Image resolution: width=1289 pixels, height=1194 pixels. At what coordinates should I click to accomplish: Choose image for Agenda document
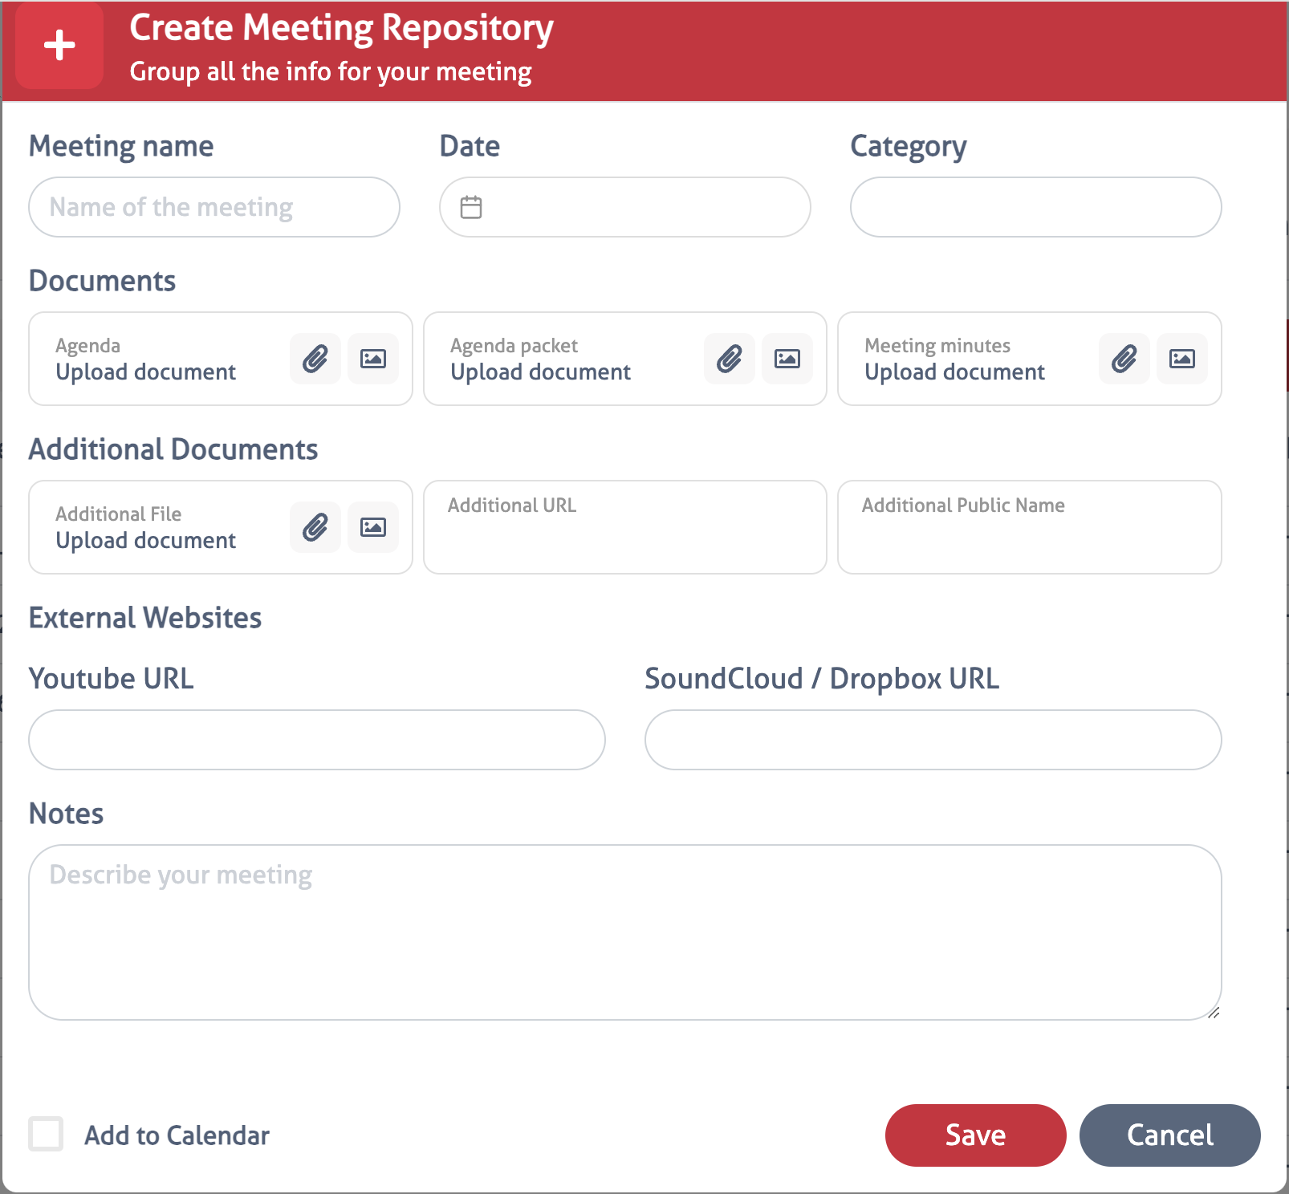pyautogui.click(x=373, y=359)
